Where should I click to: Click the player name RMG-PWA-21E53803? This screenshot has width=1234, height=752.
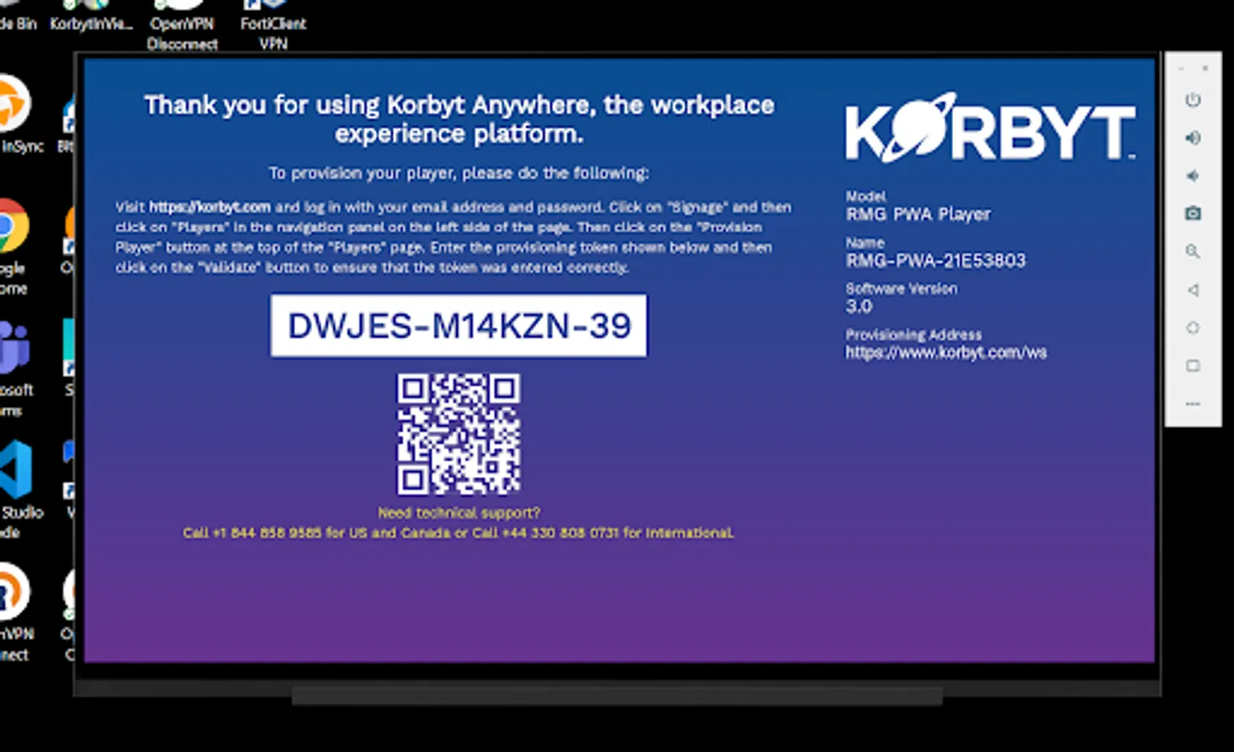[936, 261]
